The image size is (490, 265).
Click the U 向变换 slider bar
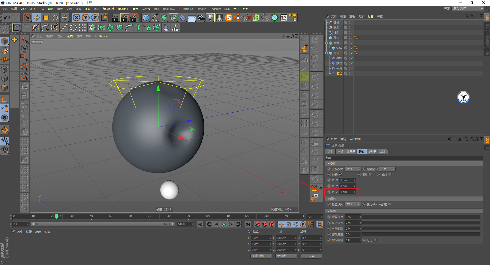click(x=421, y=223)
